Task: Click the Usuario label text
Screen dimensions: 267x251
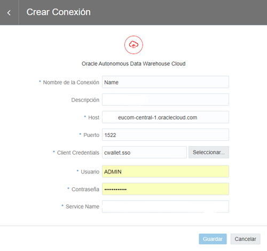Action: (90, 172)
